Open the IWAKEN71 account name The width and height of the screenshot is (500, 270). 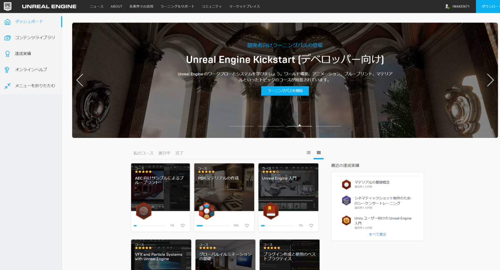(x=461, y=7)
